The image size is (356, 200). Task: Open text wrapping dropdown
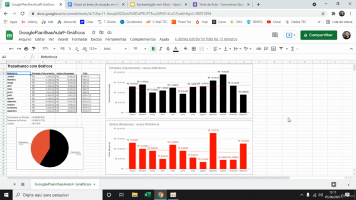point(238,49)
